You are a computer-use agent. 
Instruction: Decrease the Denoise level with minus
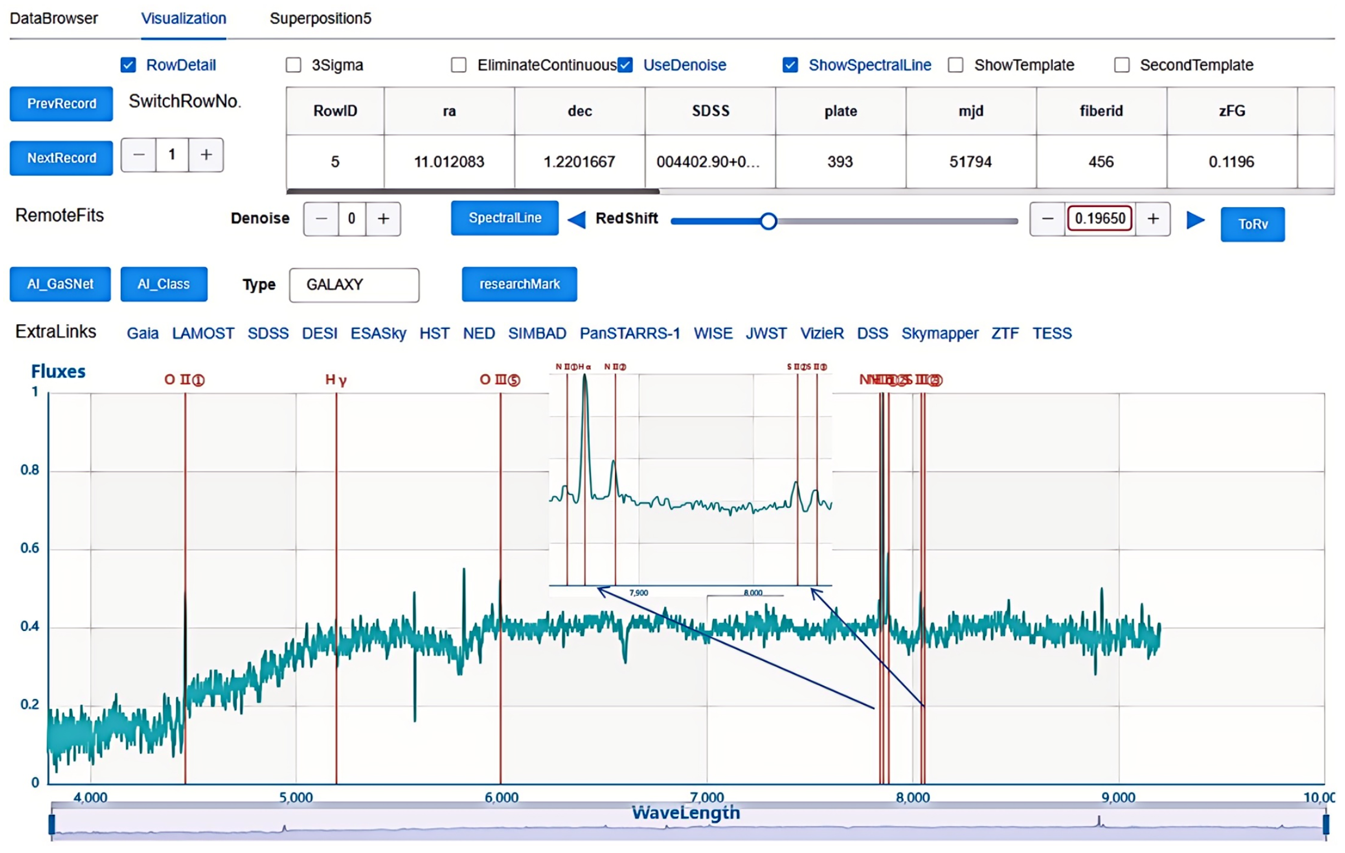point(321,219)
